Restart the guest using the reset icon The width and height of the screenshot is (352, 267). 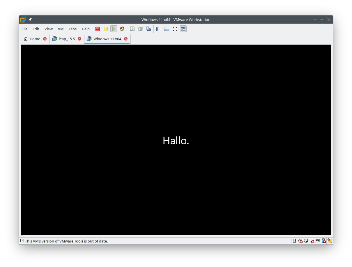click(x=122, y=29)
